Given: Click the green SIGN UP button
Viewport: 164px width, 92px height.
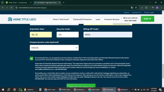Looking at the screenshot, I should 148,19.
